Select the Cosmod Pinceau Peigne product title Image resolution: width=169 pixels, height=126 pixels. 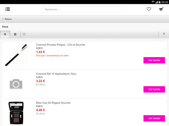(60, 45)
